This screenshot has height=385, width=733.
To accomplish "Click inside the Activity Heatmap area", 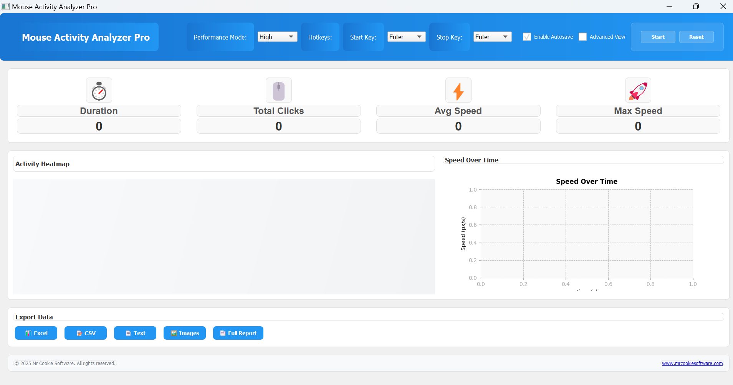I will click(x=224, y=237).
